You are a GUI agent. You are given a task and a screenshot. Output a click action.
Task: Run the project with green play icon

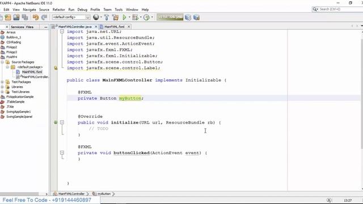[124, 18]
